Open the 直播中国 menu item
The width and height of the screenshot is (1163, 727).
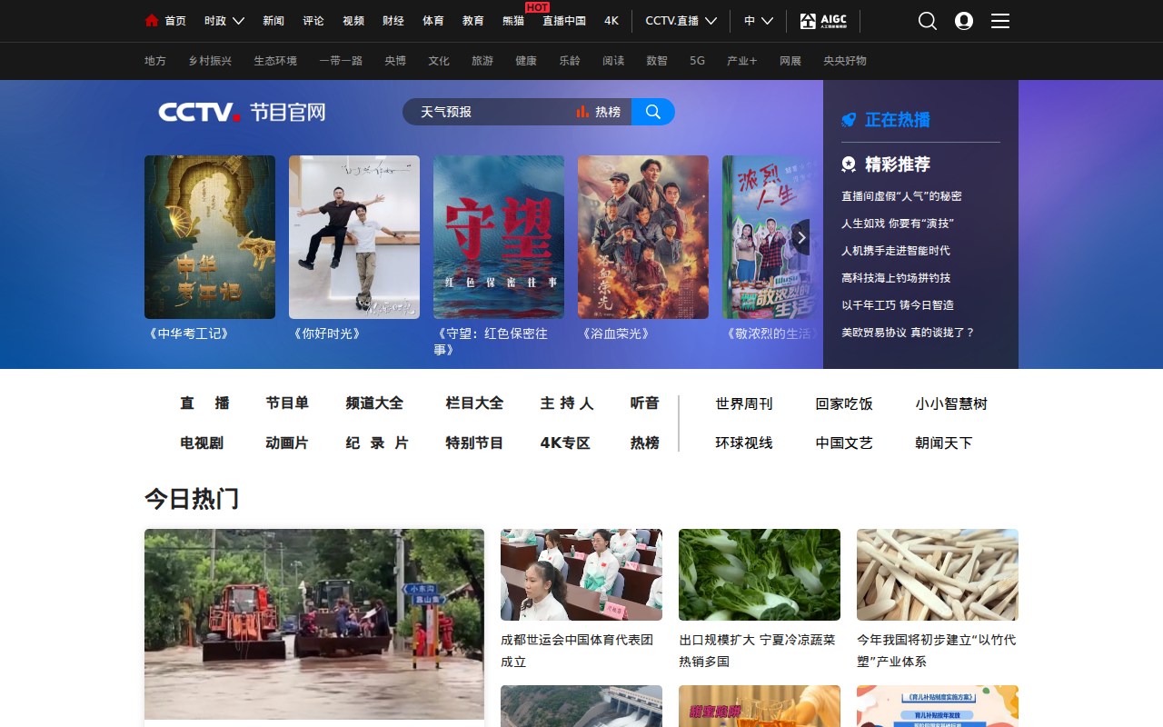point(564,21)
